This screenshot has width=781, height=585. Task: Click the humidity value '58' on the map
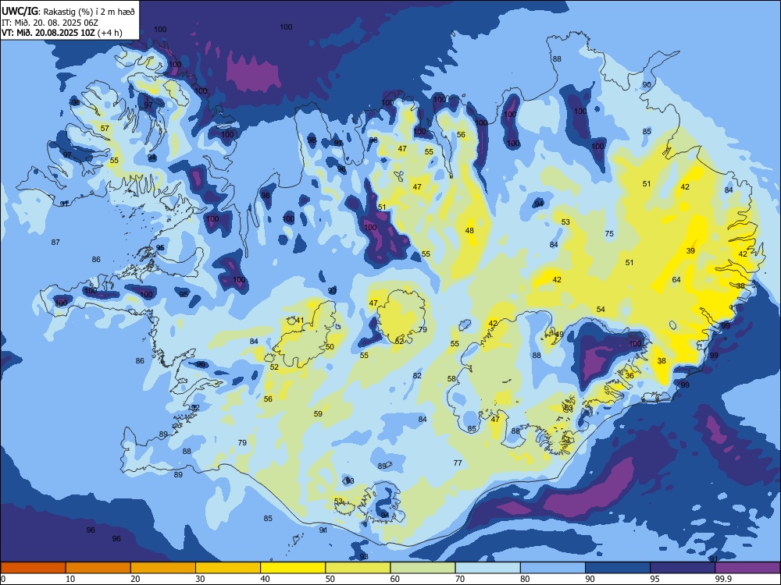click(x=451, y=378)
